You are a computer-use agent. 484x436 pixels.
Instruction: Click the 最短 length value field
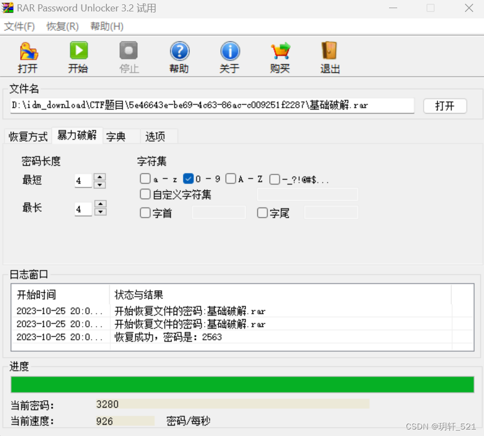84,181
